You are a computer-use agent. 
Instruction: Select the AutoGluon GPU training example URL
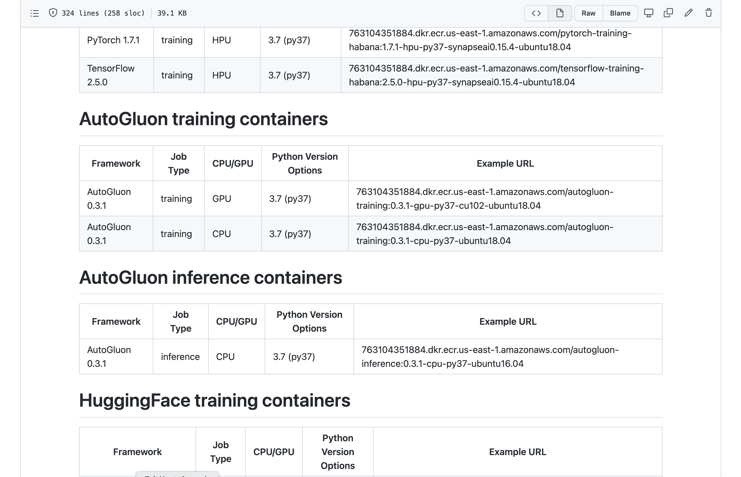click(x=484, y=198)
